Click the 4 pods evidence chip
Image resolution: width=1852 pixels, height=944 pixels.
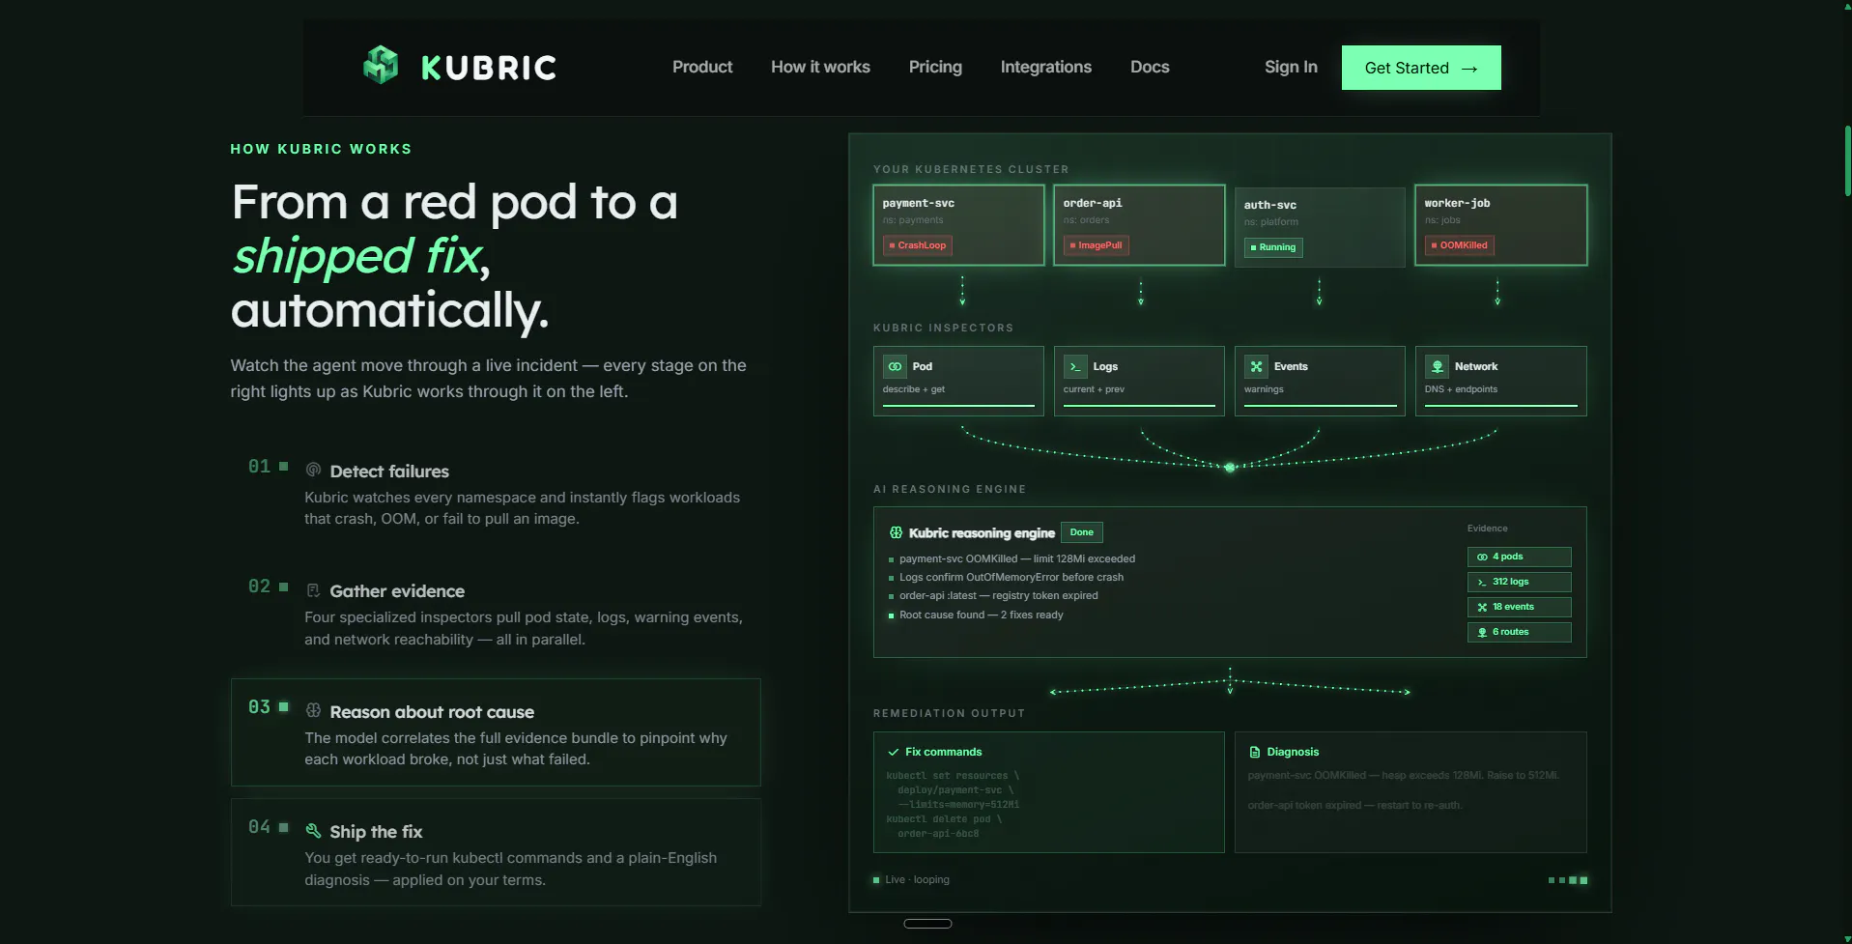1519,557
